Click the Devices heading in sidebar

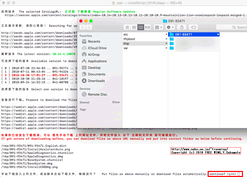pos(85,89)
